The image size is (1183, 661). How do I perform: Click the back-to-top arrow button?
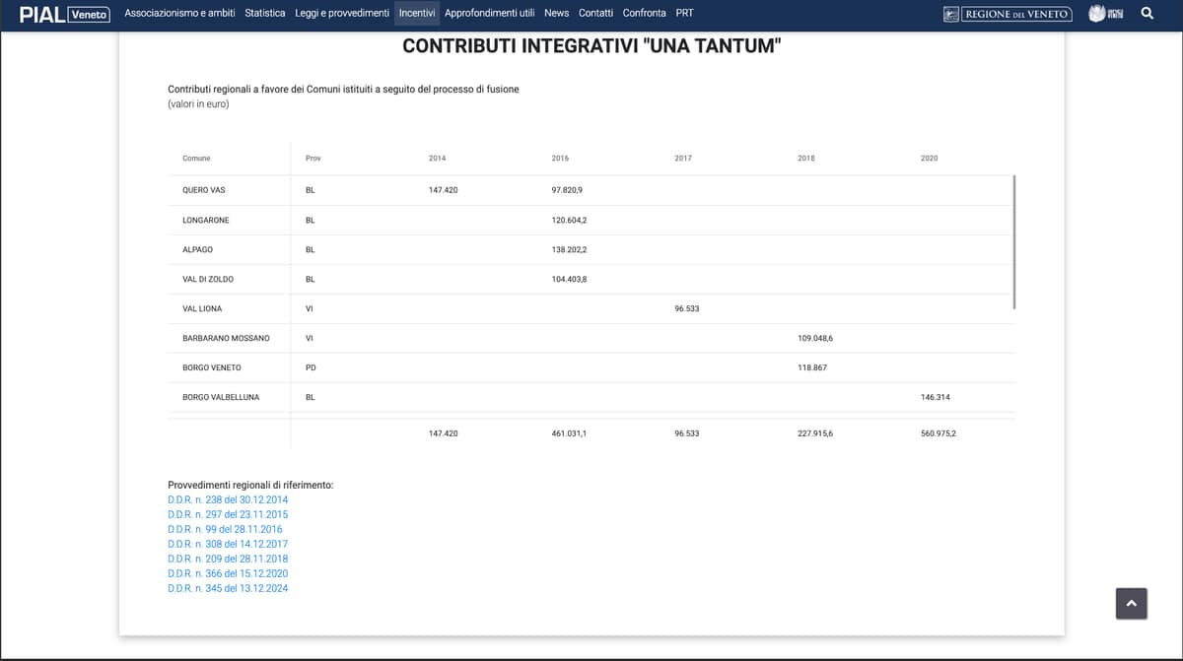[1131, 603]
